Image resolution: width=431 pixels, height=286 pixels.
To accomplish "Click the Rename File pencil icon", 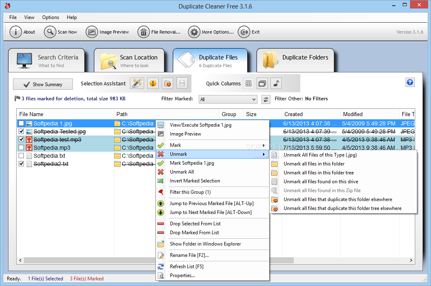I will (161, 255).
